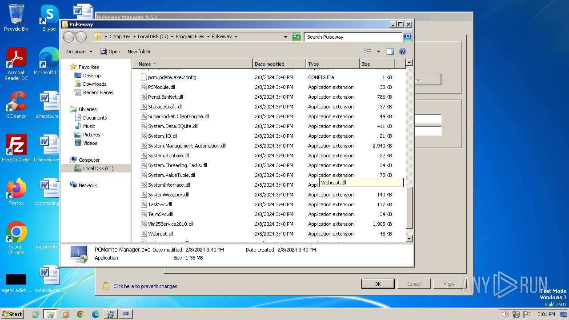The width and height of the screenshot is (569, 320).
Task: Toggle the preview pane button
Action: click(390, 52)
